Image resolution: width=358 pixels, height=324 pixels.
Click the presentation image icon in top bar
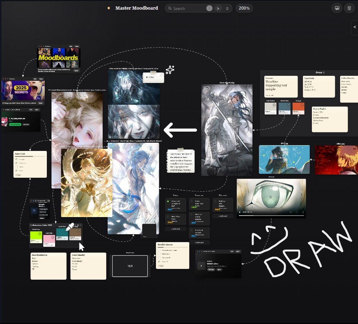click(337, 8)
